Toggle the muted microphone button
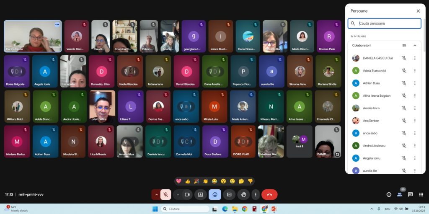This screenshot has height=214, width=429. tap(166, 194)
